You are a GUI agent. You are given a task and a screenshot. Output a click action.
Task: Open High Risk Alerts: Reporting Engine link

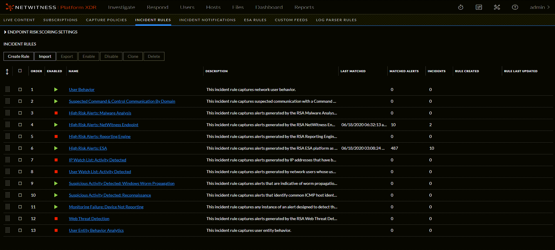pos(100,136)
